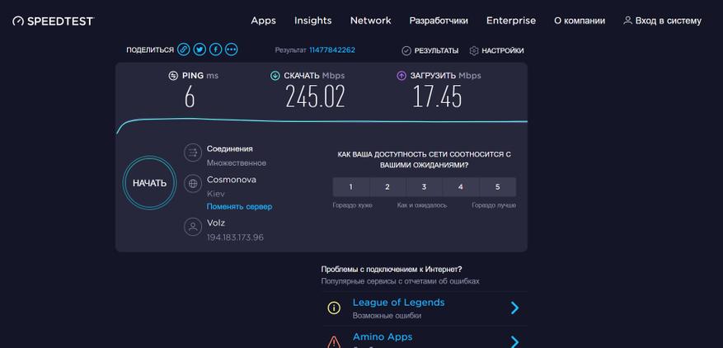Click the download speed value 245.02
The width and height of the screenshot is (723, 348).
click(x=316, y=96)
